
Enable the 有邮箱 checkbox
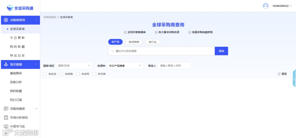(x=61, y=74)
